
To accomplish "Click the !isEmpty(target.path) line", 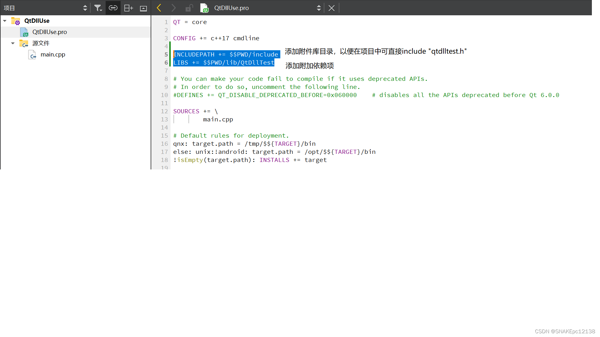I will point(250,160).
